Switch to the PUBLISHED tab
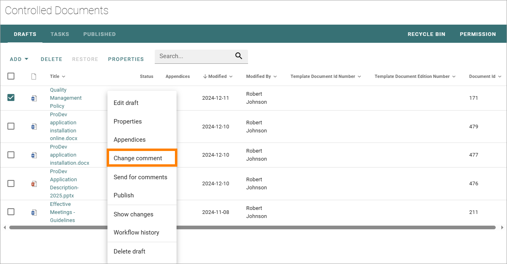Screen dimensions: 507x264 (99, 34)
